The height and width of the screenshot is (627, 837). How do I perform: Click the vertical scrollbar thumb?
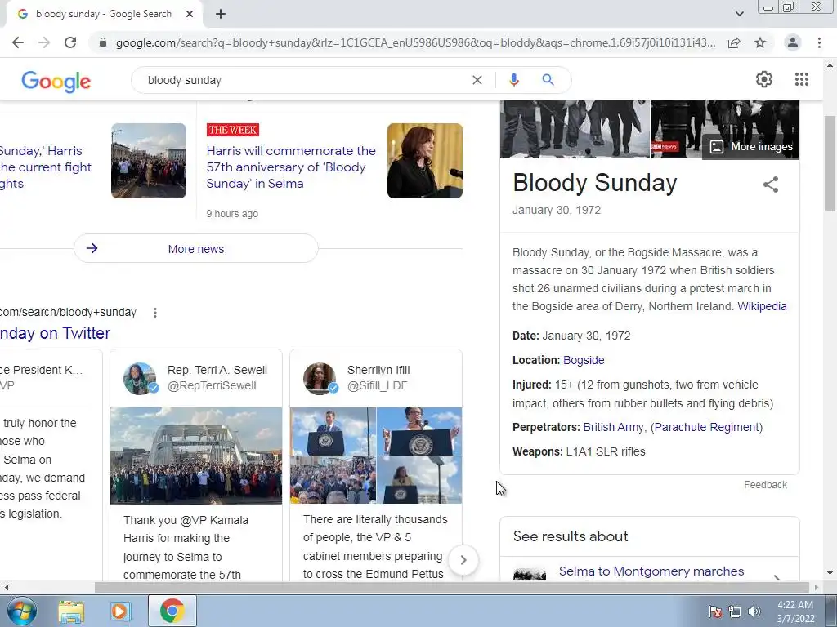(830, 162)
